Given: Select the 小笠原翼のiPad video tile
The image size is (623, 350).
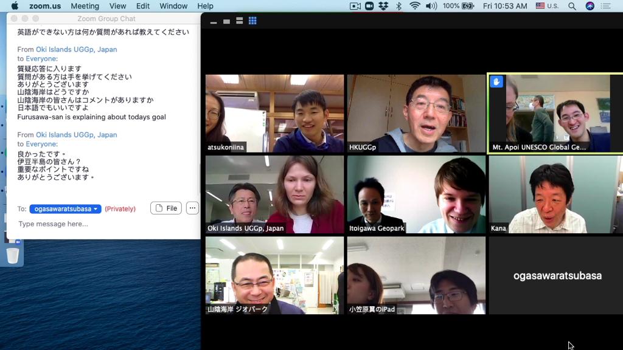Looking at the screenshot, I should click(416, 275).
